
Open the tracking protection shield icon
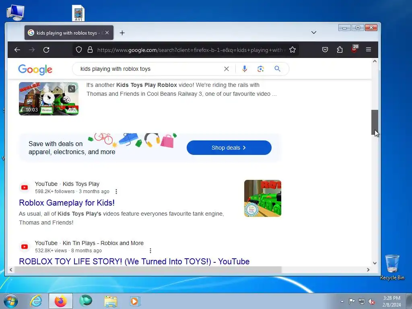[x=79, y=49]
